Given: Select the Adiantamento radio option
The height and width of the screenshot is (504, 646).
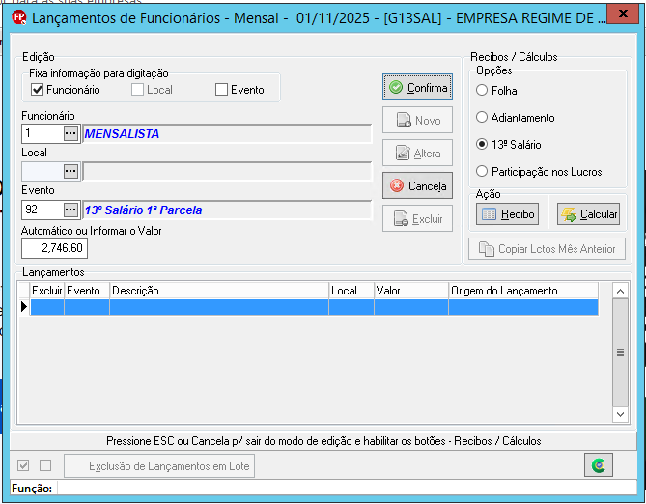Looking at the screenshot, I should pyautogui.click(x=482, y=118).
